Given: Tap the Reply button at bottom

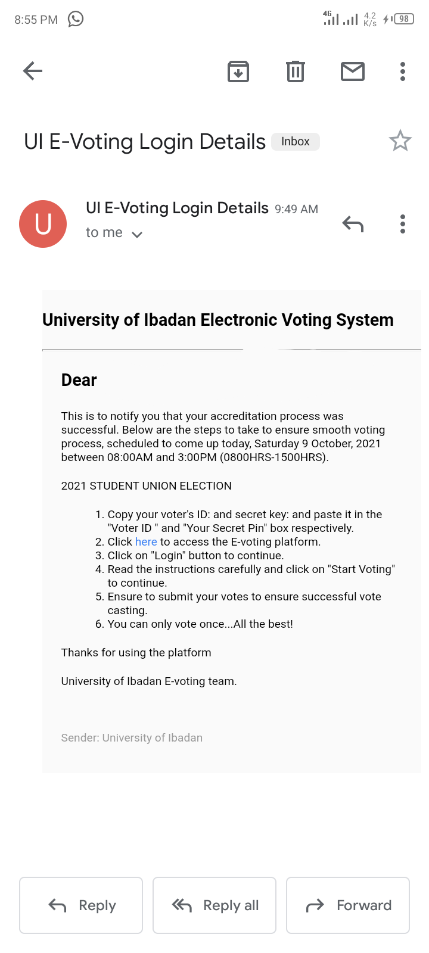Looking at the screenshot, I should click(81, 905).
